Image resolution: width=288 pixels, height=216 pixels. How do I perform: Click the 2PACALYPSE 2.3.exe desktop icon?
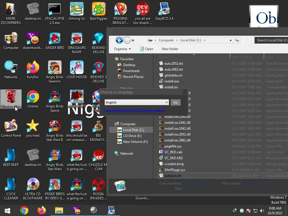[x=55, y=13]
